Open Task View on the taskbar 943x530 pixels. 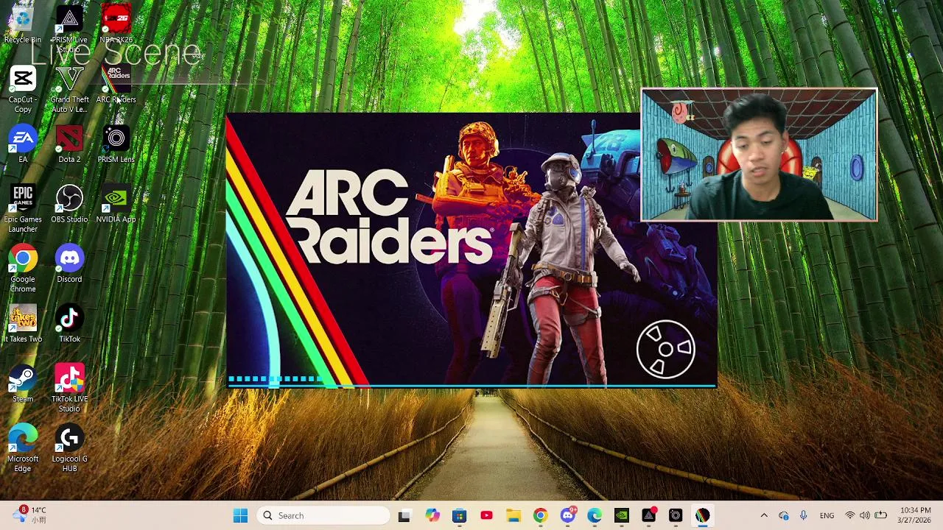[404, 515]
